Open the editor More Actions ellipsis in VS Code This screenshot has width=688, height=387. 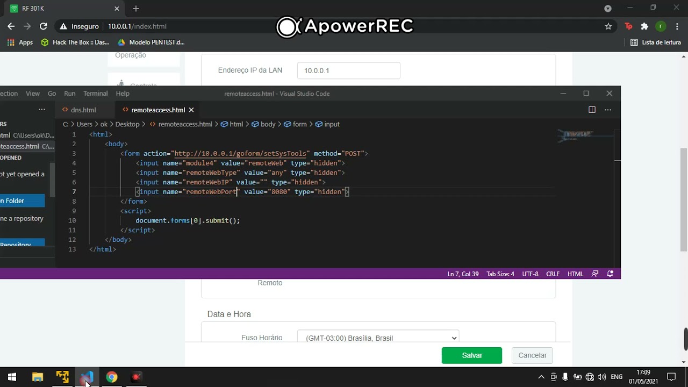[608, 110]
